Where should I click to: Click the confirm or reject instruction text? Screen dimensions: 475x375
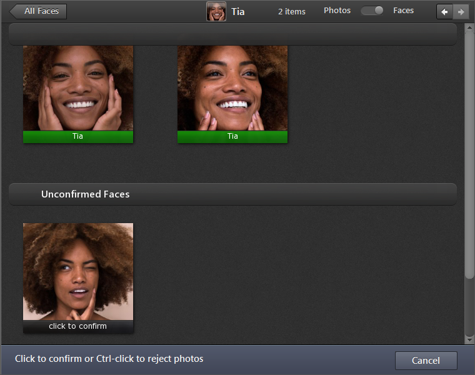coord(109,359)
